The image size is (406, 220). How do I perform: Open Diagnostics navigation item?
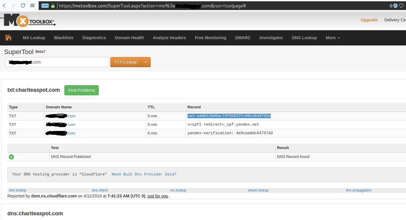pos(94,38)
